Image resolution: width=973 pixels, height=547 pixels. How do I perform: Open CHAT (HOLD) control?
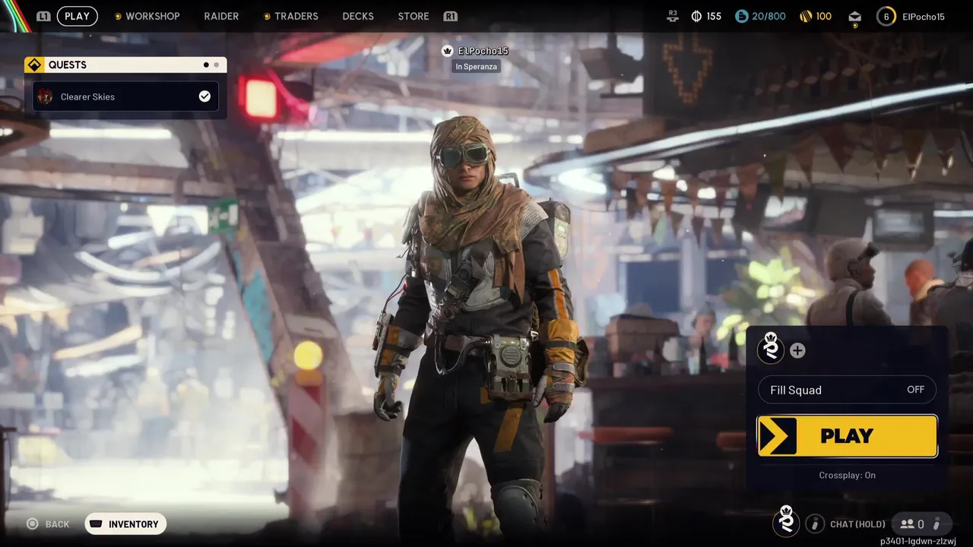coord(857,524)
